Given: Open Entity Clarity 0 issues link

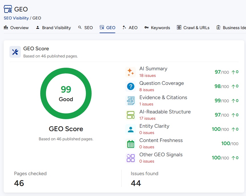Looking at the screenshot, I should 147,133.
